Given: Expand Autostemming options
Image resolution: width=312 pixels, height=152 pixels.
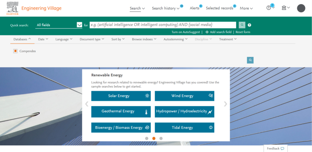Looking at the screenshot, I should point(176,39).
